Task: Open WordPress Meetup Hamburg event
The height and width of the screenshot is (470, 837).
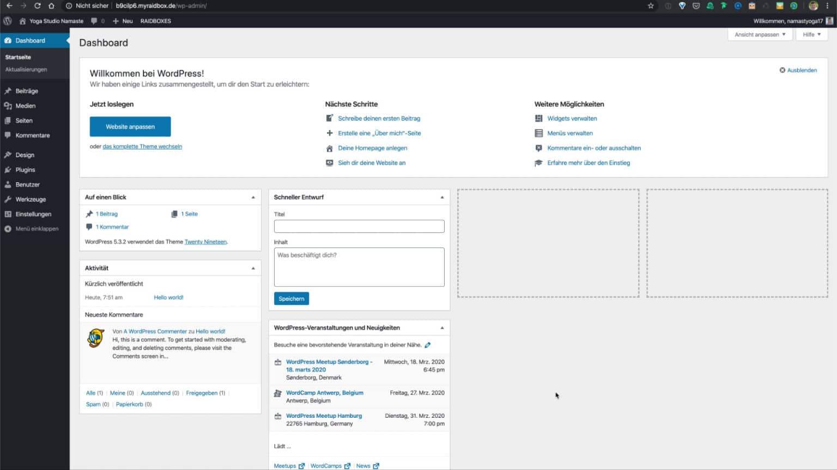Action: click(x=324, y=416)
